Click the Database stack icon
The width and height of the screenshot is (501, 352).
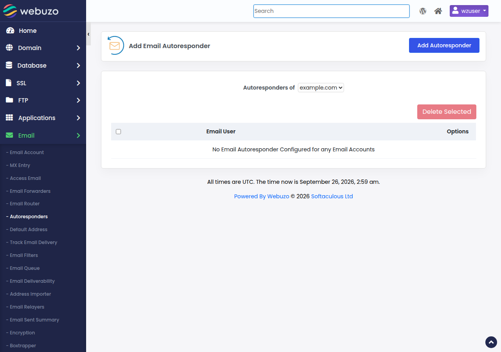9,65
